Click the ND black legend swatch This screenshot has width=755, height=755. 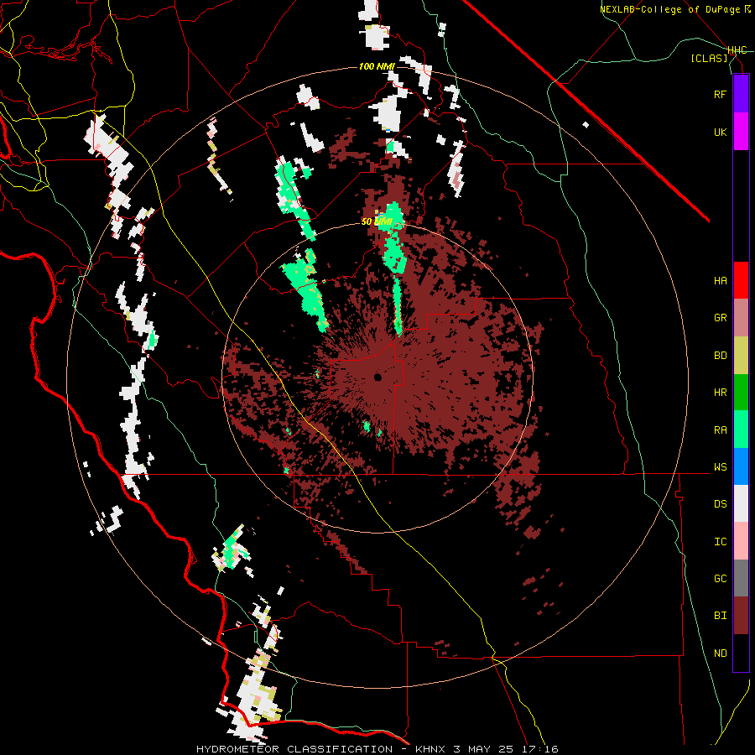pyautogui.click(x=741, y=653)
